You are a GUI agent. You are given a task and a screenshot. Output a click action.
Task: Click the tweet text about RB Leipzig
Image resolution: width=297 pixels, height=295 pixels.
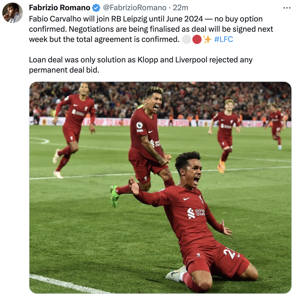click(151, 29)
